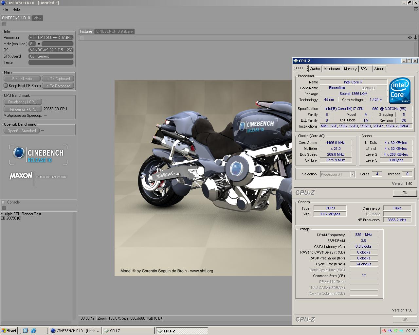
Task: Switch to first CPU-Z taskbar button
Action: [128, 331]
